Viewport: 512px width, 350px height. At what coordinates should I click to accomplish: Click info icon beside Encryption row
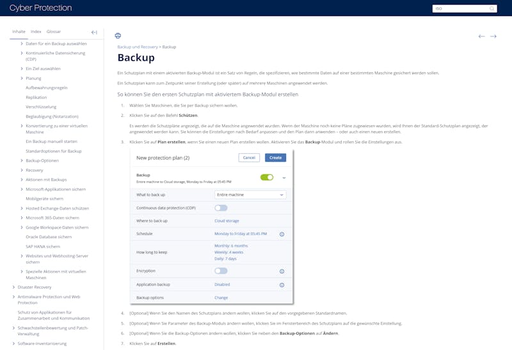(282, 271)
